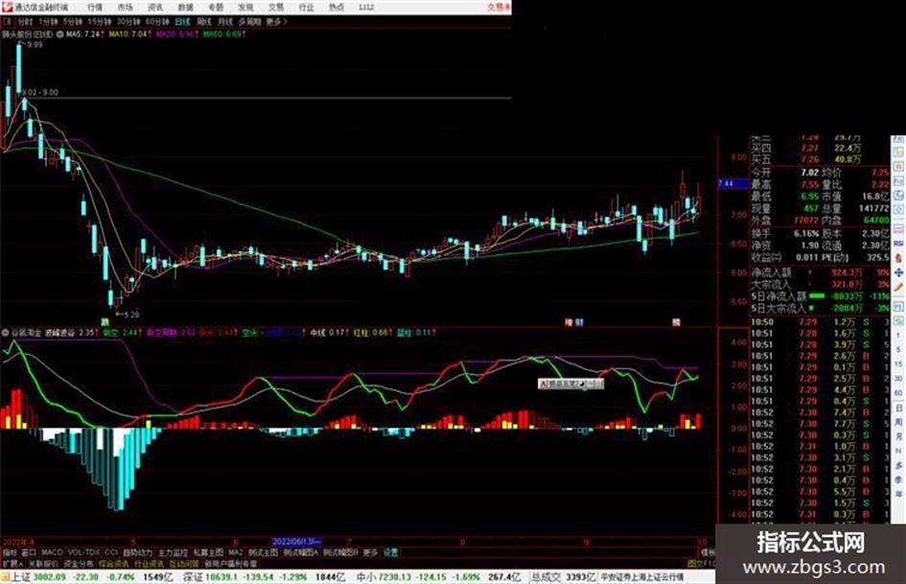Select the MA2 indicator tab
Viewport: 906px width, 584px height.
tap(235, 552)
